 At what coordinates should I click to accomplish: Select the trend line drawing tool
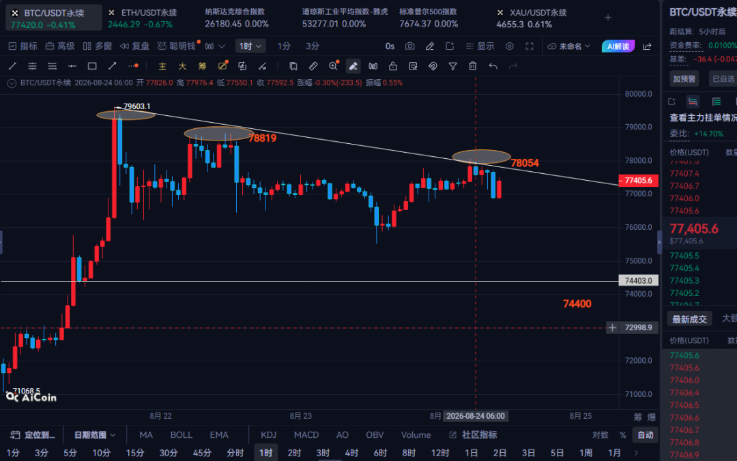[13, 66]
